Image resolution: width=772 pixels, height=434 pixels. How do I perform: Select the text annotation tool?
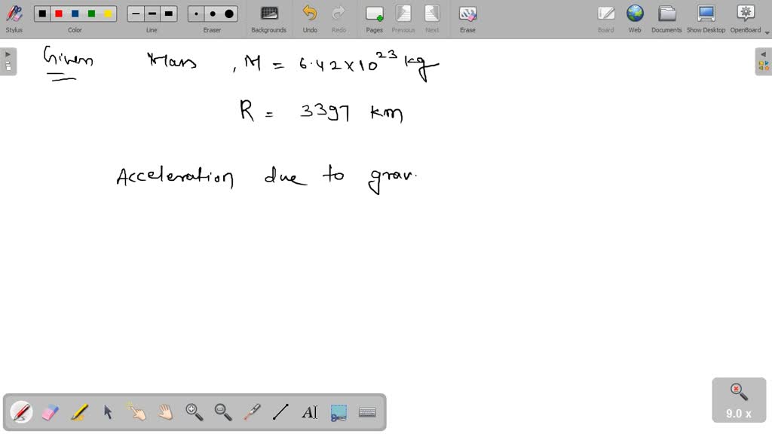click(310, 412)
